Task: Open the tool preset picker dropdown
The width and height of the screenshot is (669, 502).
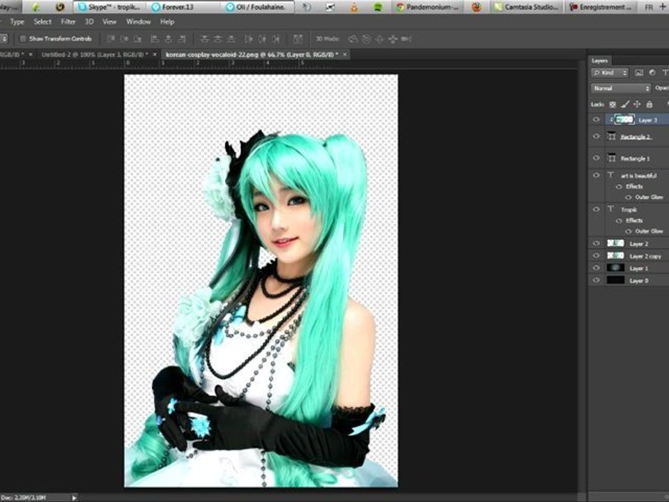Action: [x=4, y=39]
